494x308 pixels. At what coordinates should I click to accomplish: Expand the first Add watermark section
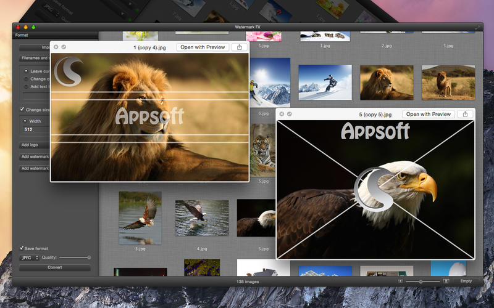tap(35, 156)
